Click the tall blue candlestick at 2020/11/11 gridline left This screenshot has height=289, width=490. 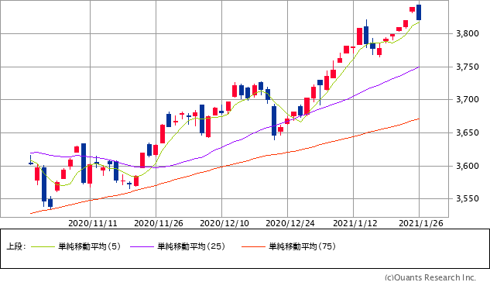84,163
